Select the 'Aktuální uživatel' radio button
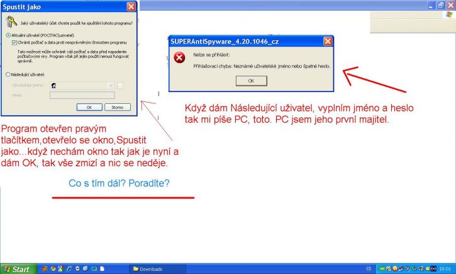The image size is (456, 274). pyautogui.click(x=8, y=35)
